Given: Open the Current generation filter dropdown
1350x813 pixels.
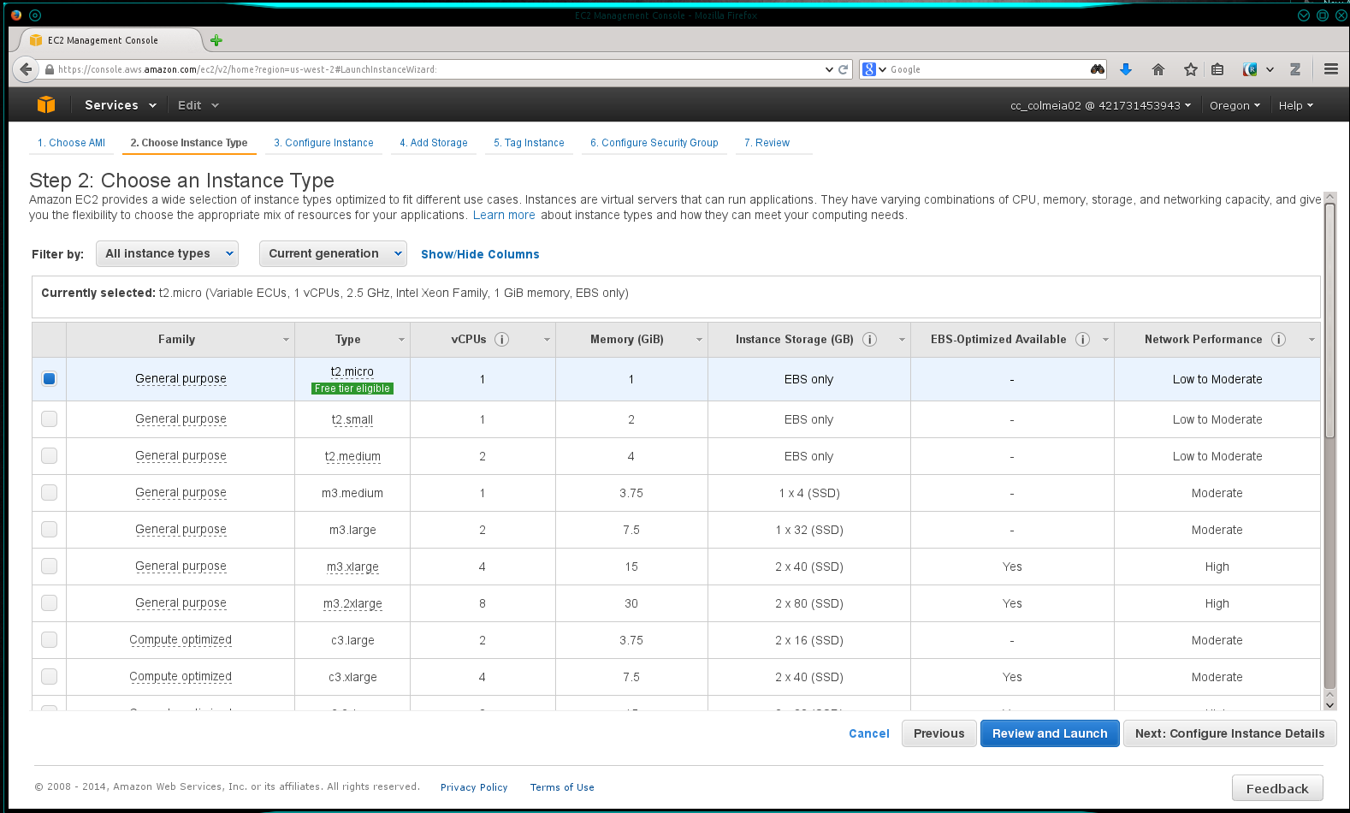Looking at the screenshot, I should [333, 253].
